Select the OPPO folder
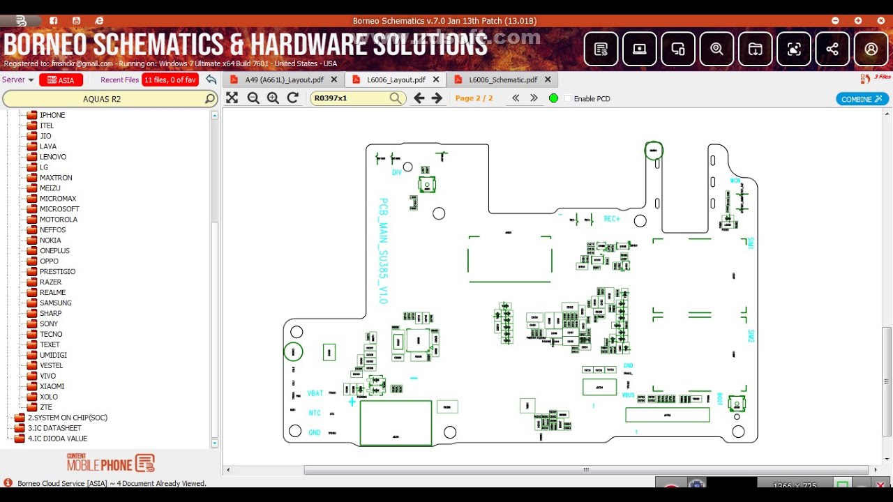 point(49,261)
